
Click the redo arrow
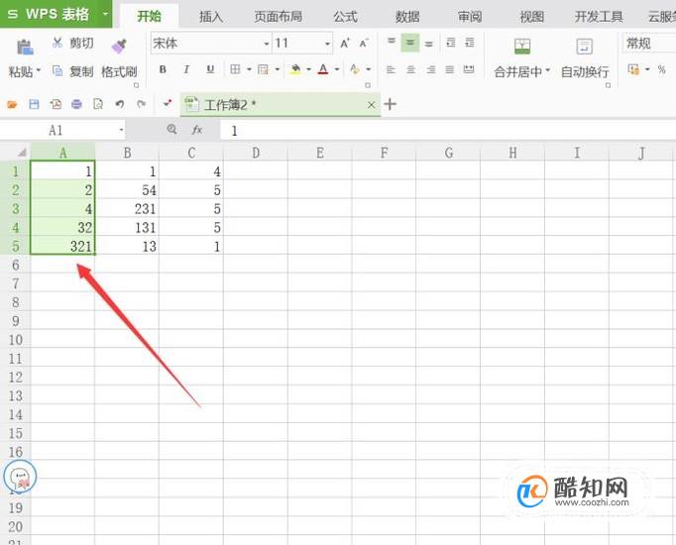[141, 104]
